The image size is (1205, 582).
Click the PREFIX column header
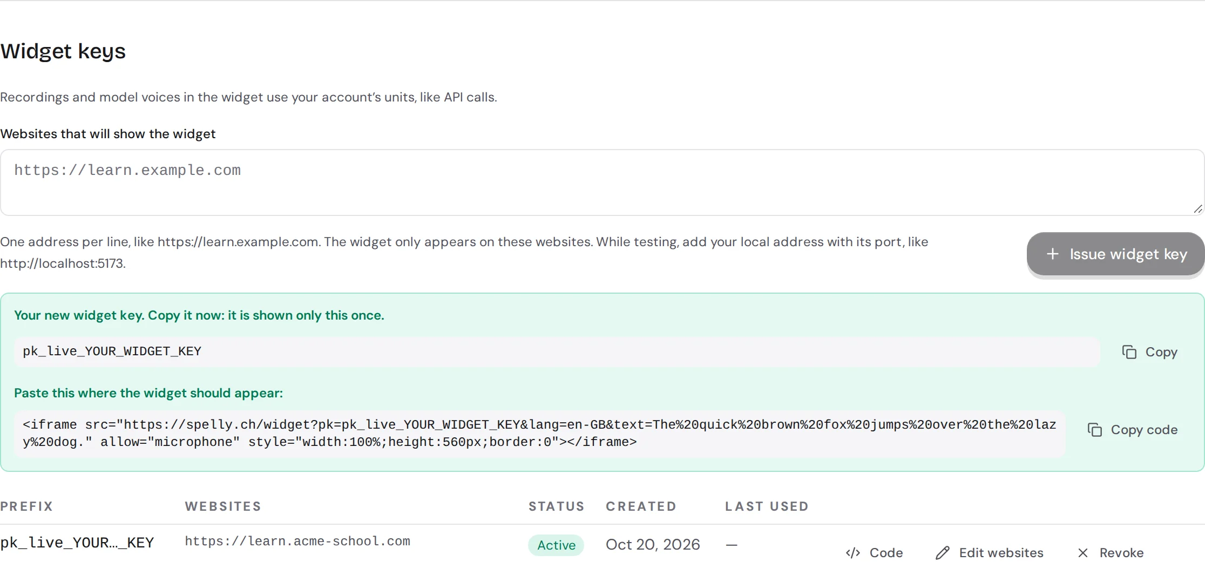coord(26,506)
